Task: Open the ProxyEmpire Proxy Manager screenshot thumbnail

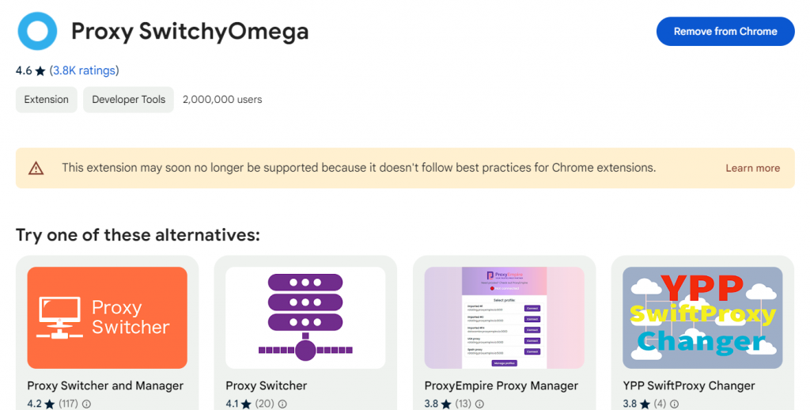Action: pyautogui.click(x=504, y=317)
